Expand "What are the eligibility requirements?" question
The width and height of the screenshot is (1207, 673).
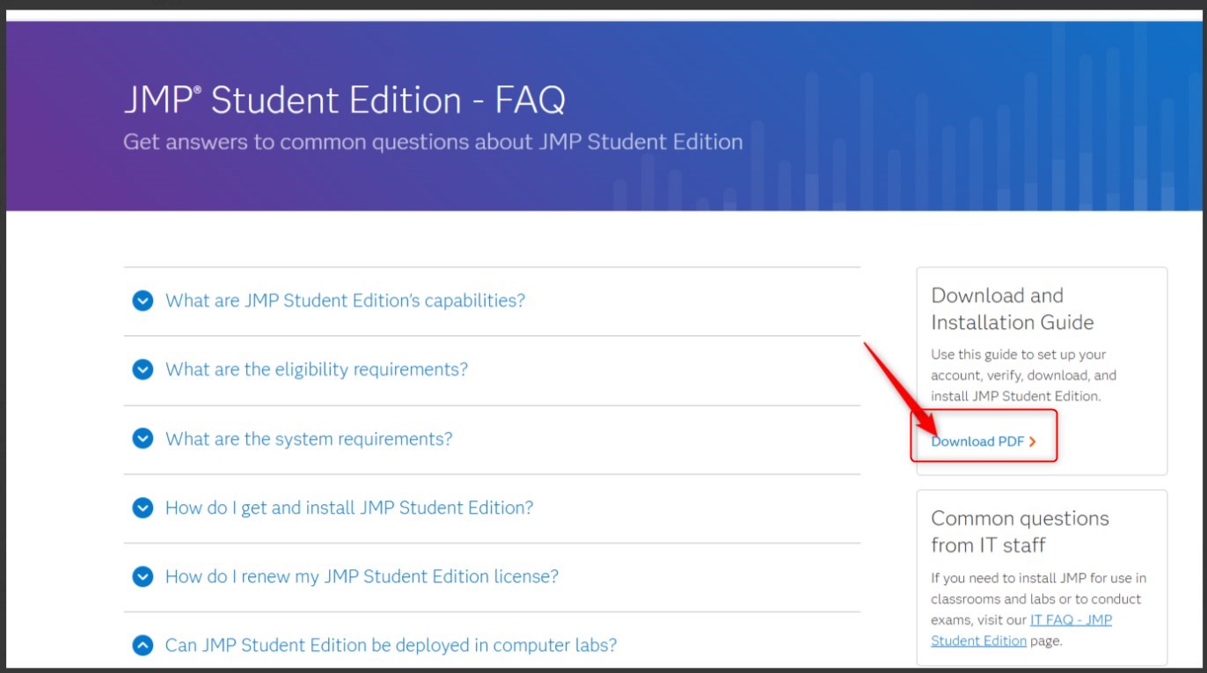(x=317, y=369)
